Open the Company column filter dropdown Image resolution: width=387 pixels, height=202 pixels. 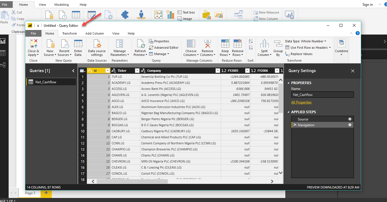click(218, 70)
